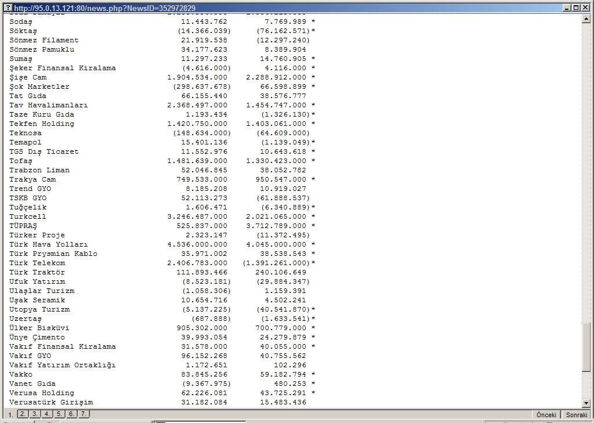594x423 pixels.
Task: Select Trakya Cam text
Action: click(32, 179)
